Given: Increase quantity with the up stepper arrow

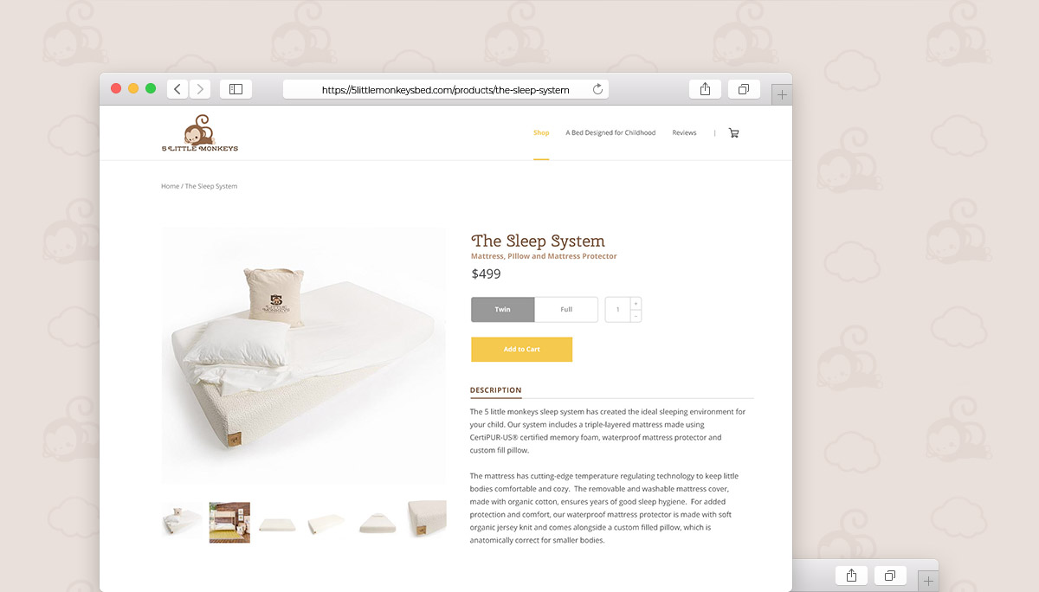Looking at the screenshot, I should click(x=636, y=304).
